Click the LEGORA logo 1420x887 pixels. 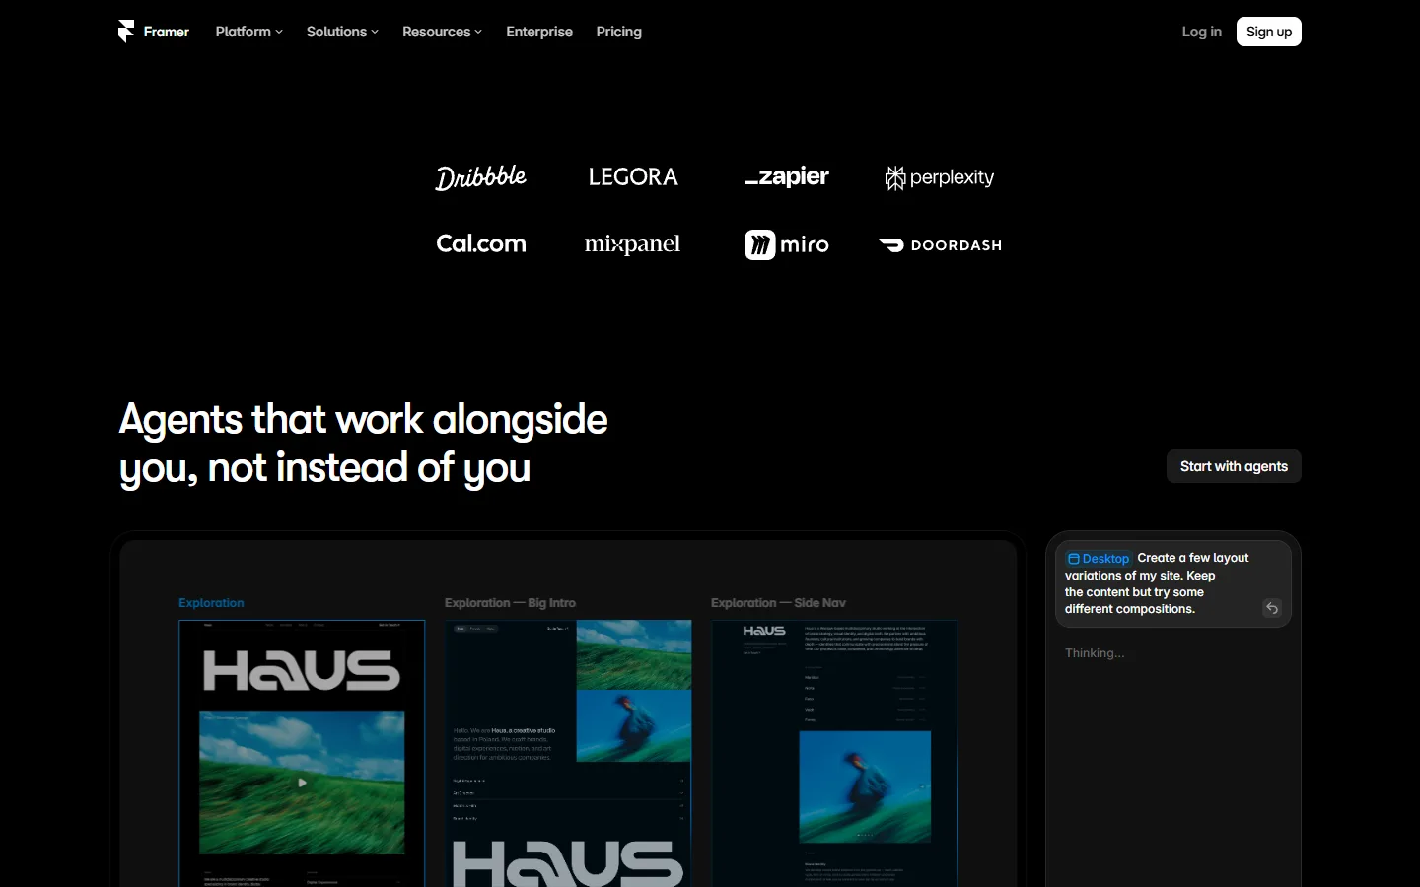(x=633, y=177)
